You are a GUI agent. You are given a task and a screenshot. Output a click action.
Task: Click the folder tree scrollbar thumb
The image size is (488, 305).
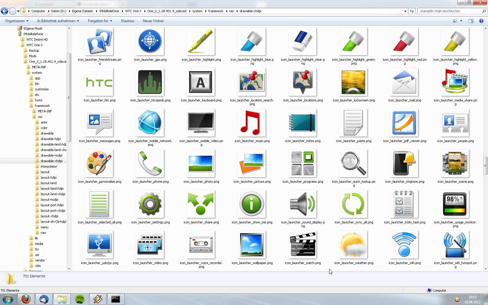pyautogui.click(x=69, y=98)
